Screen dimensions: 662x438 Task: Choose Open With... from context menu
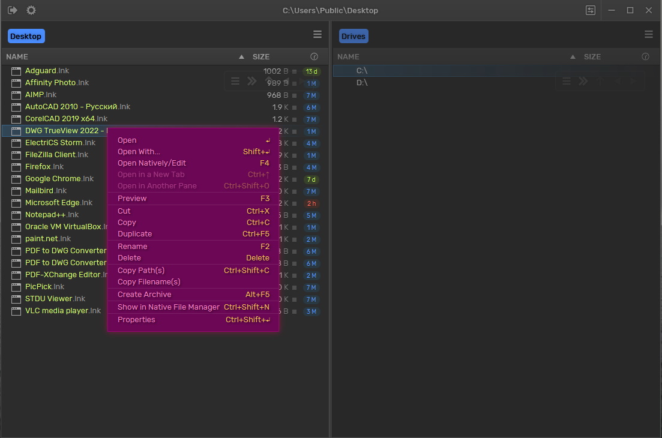pos(139,152)
